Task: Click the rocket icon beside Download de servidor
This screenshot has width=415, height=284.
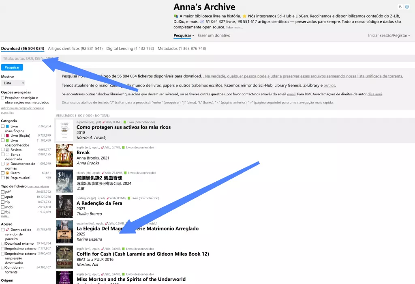Action: click(7, 230)
